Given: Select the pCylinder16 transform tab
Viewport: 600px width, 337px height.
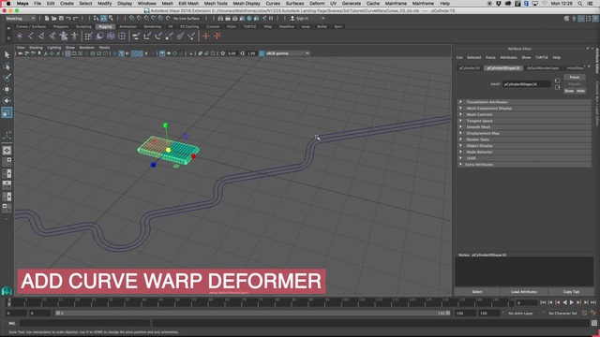Looking at the screenshot, I should pos(470,68).
